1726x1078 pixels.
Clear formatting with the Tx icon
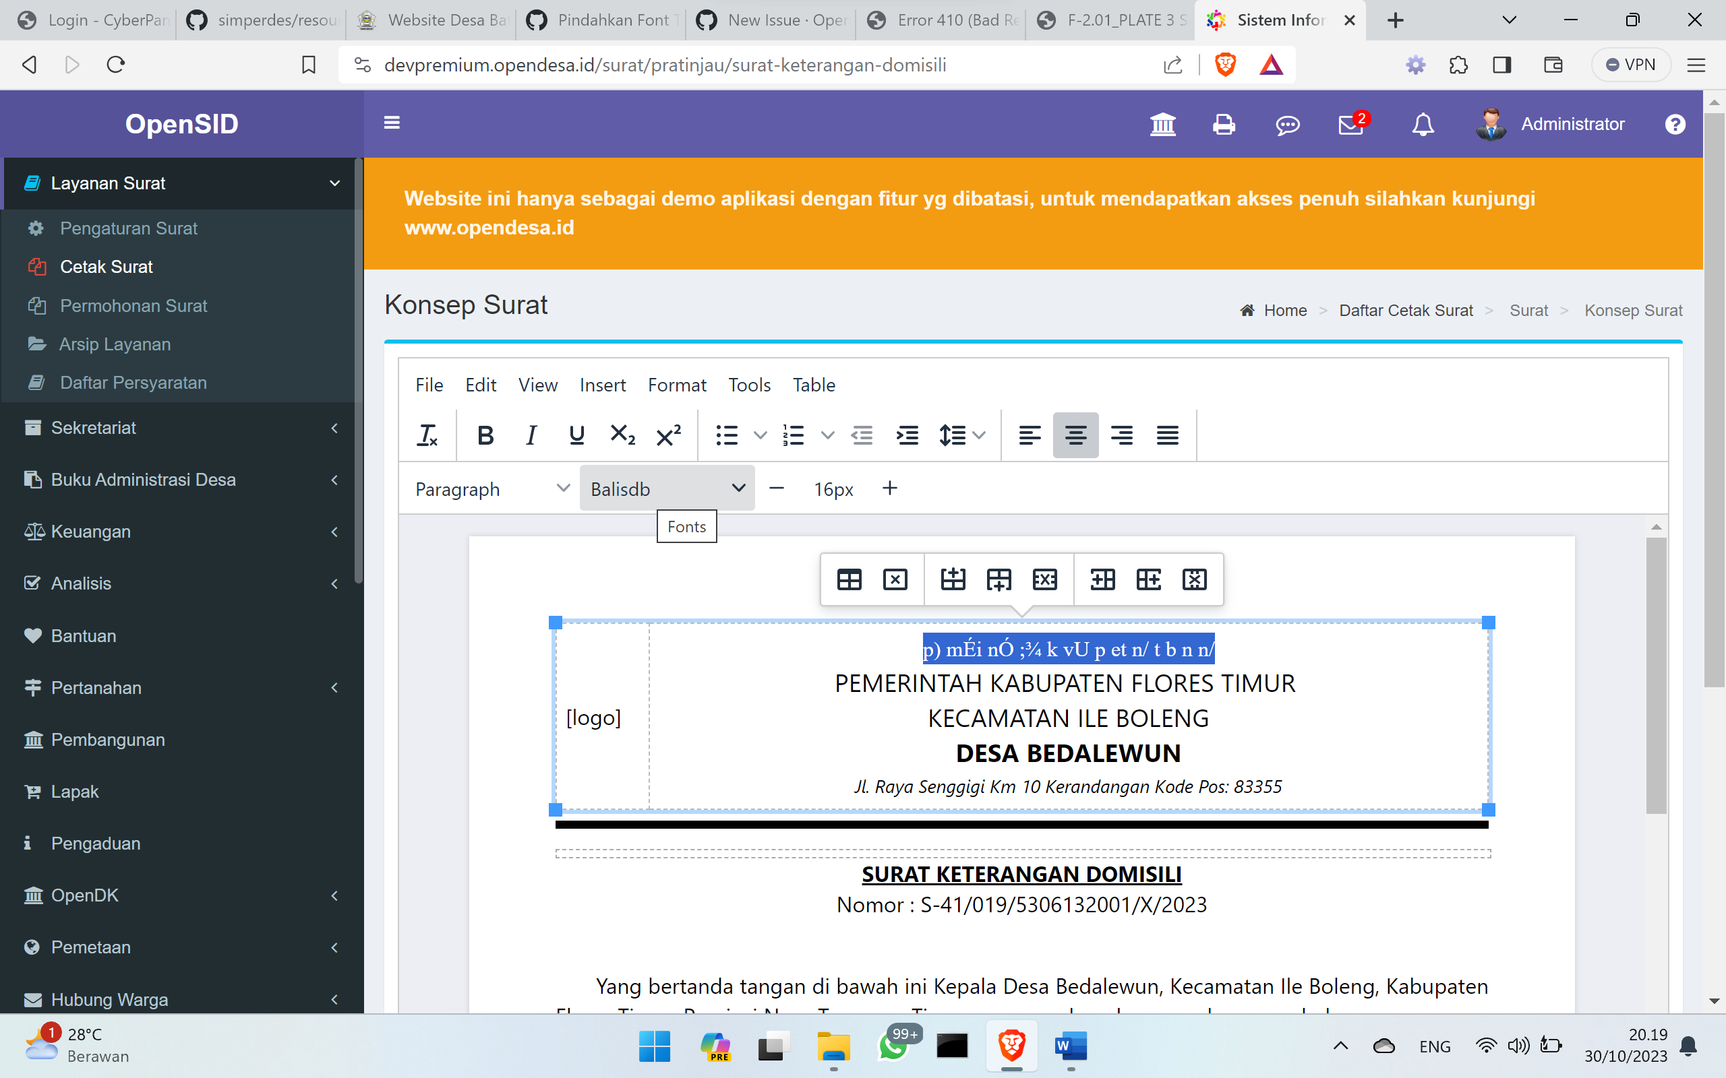pyautogui.click(x=428, y=435)
